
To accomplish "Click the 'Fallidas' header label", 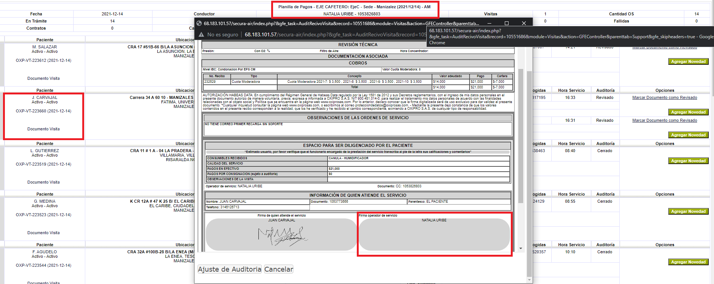I will pos(621,21).
